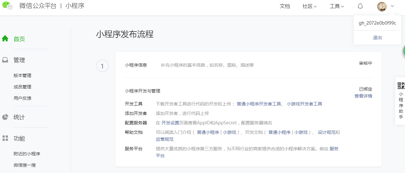The image size is (405, 173).
Task: Click 配置服务器 row label
Action: tap(136, 123)
